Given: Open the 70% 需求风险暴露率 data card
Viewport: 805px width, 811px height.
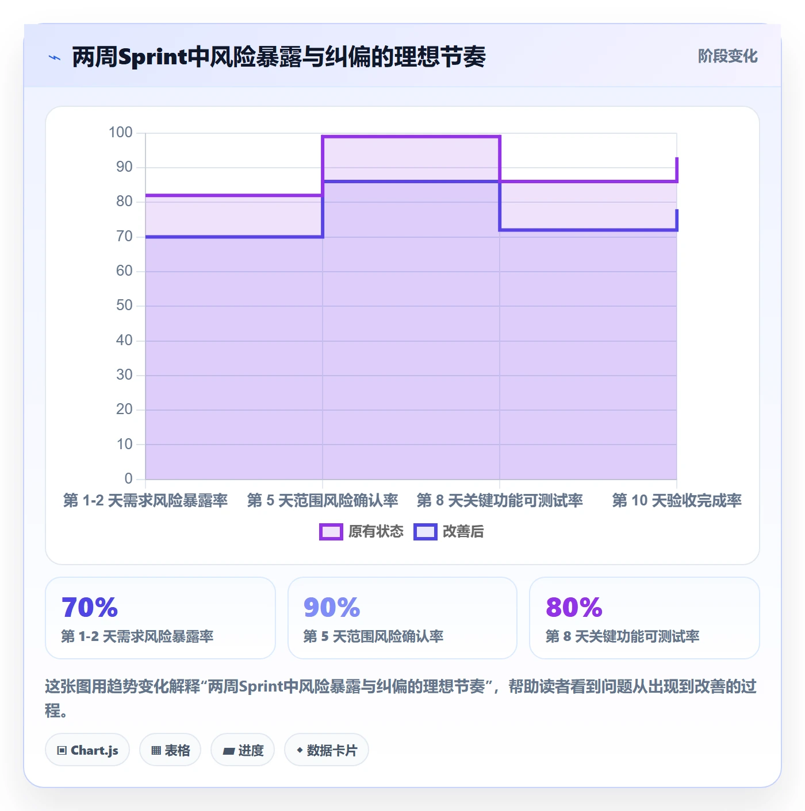Looking at the screenshot, I should pyautogui.click(x=160, y=618).
